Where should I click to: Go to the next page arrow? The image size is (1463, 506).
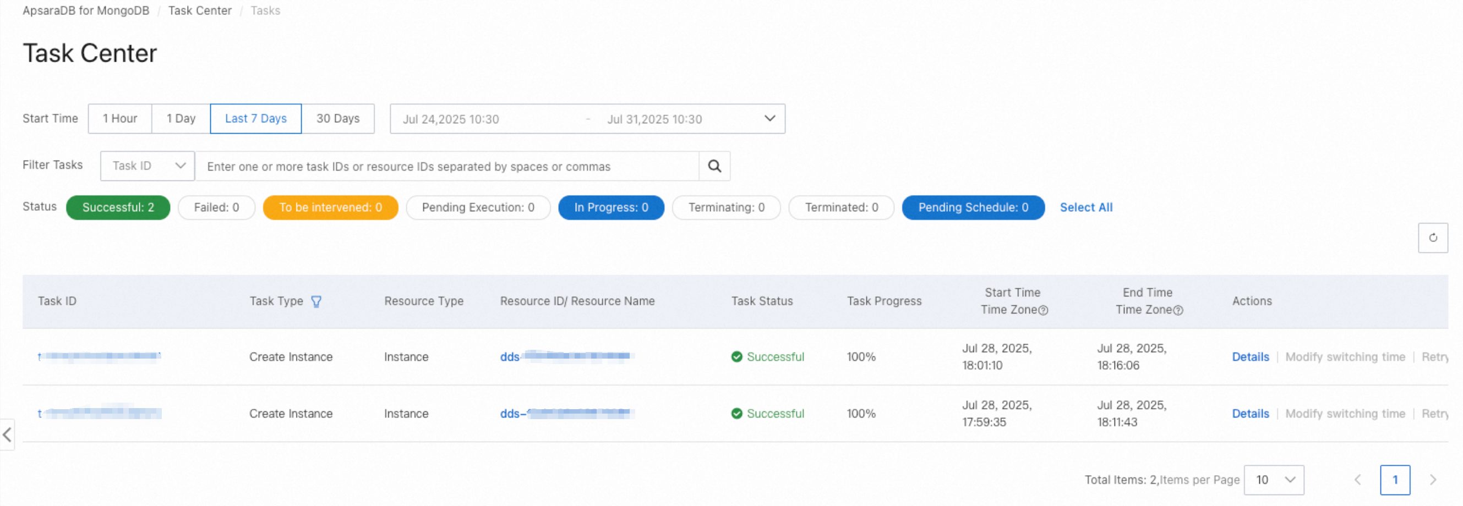[1432, 480]
